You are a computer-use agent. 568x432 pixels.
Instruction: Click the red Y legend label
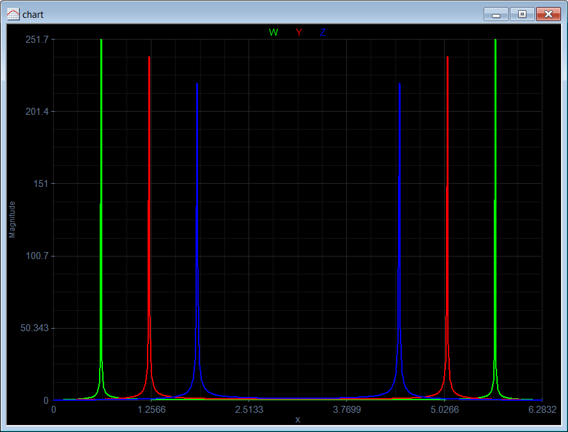coord(299,33)
